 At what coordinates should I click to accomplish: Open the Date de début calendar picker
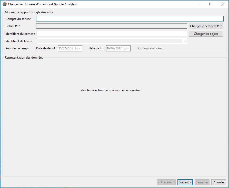point(78,48)
